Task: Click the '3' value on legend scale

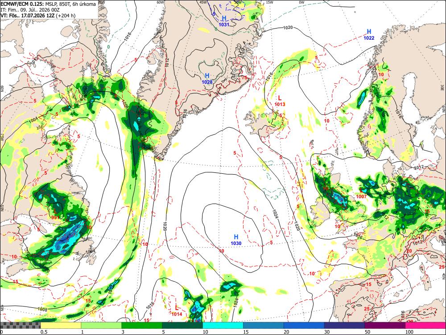Action: click(x=123, y=332)
